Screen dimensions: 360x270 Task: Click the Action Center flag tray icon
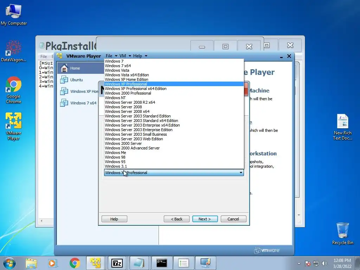pos(308,263)
